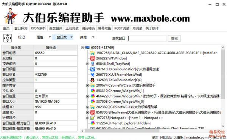Open the 大伯乐 | maxbole.com link
Image resolution: width=227 pixels, height=140 pixels.
191,137
